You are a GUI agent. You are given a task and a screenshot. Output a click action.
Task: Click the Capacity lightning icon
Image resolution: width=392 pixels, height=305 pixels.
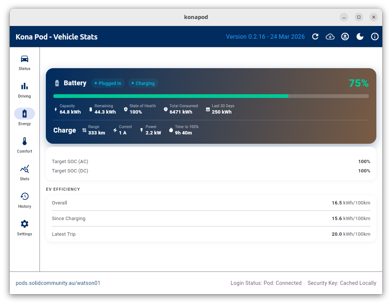pos(56,109)
